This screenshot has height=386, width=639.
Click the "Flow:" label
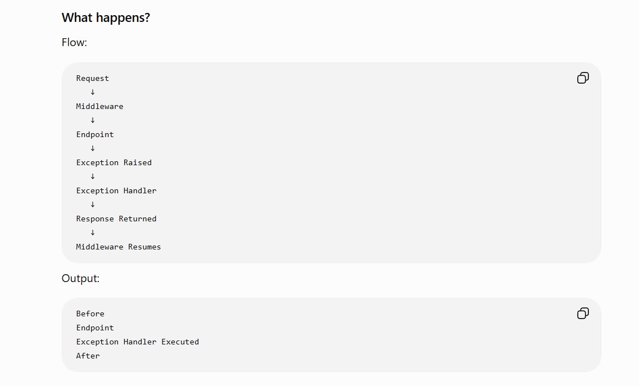pyautogui.click(x=74, y=42)
